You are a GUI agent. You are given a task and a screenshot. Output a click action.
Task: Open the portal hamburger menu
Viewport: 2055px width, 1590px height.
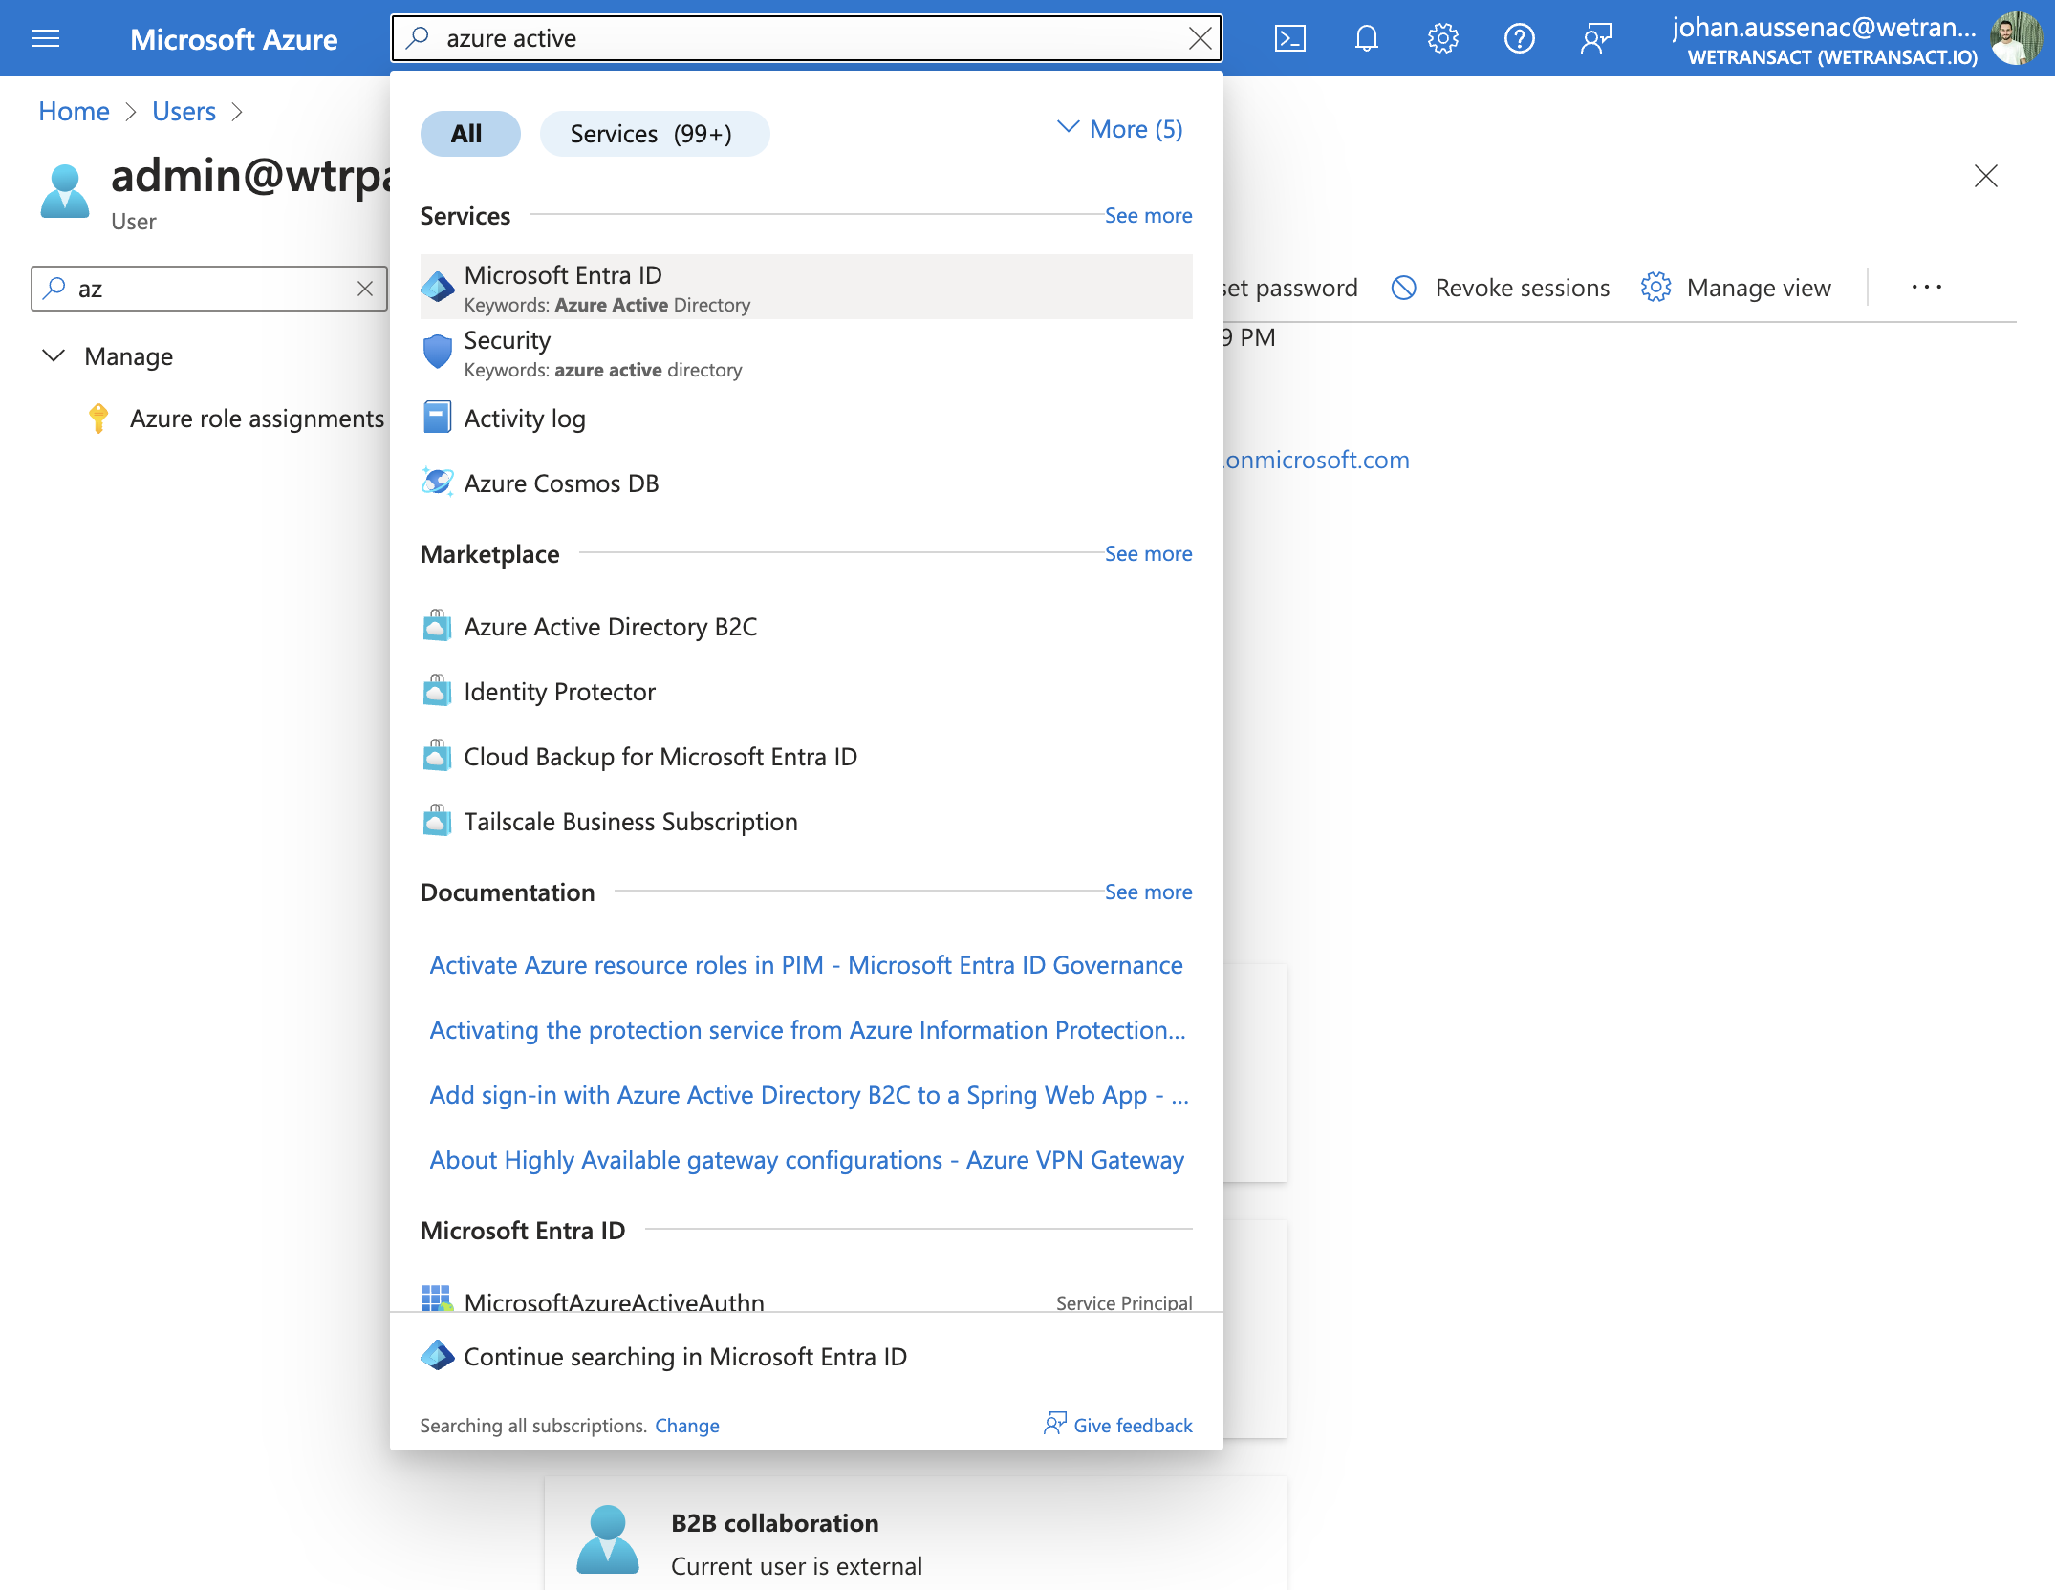[46, 38]
